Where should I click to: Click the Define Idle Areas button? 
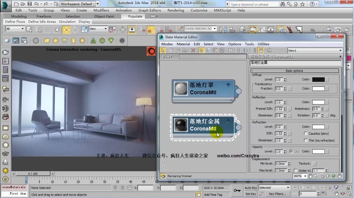coord(42,22)
